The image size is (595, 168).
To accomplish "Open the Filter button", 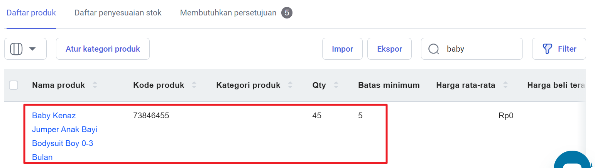I will [559, 49].
